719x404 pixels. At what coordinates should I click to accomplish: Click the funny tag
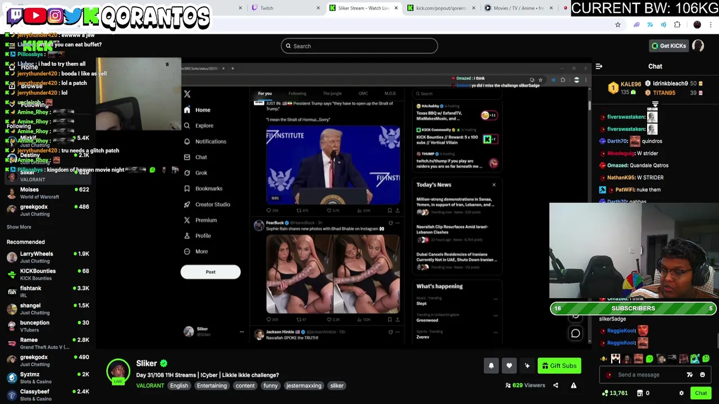270,385
